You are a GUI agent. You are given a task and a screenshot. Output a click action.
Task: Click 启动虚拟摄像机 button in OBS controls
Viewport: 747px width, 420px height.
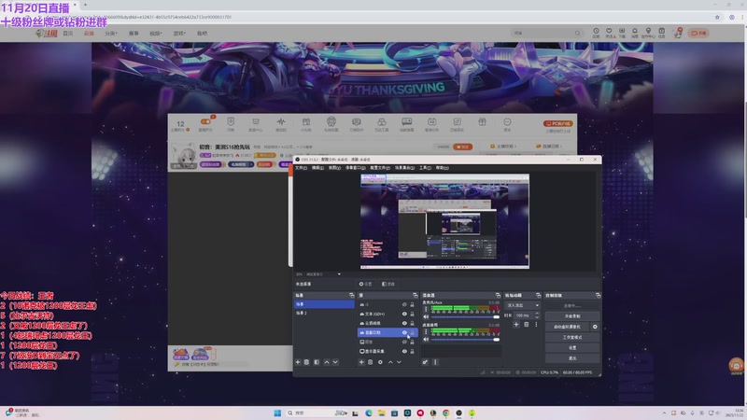pyautogui.click(x=567, y=327)
